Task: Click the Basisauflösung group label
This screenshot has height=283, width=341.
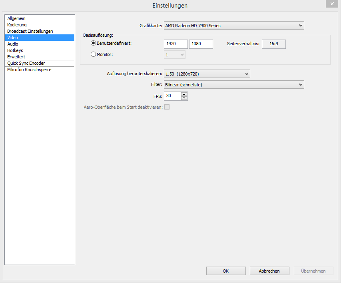Action: pos(98,35)
